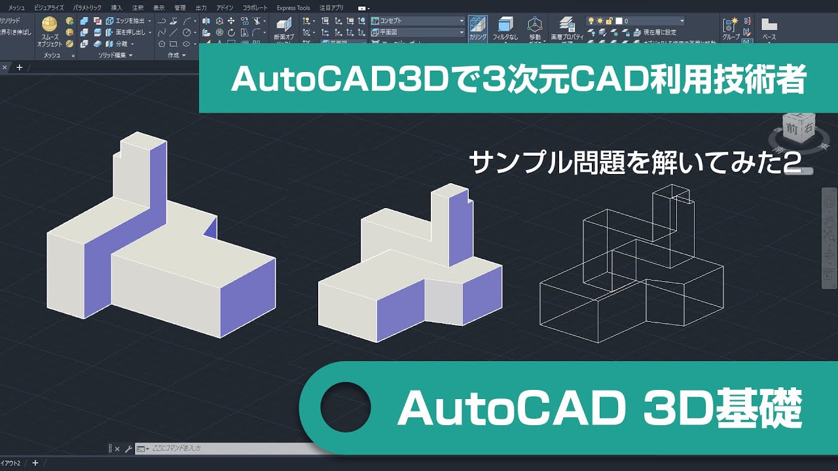Screen dimensions: 838x471
Task: Open the メッシュ panel dialog launcher arrow
Action: pyautogui.click(x=72, y=56)
